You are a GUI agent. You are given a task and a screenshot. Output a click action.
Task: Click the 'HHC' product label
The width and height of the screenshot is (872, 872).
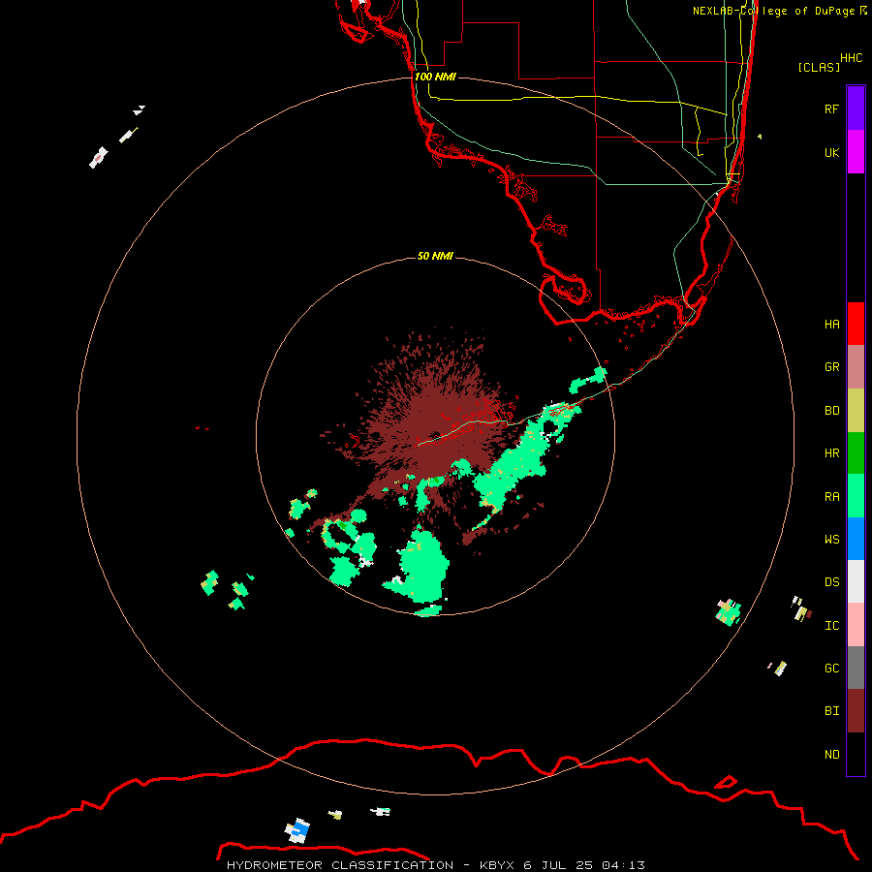pyautogui.click(x=851, y=58)
